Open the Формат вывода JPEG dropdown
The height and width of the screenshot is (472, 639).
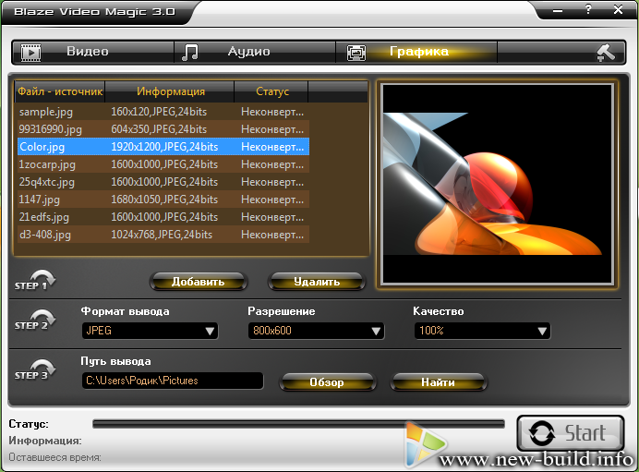click(x=150, y=331)
